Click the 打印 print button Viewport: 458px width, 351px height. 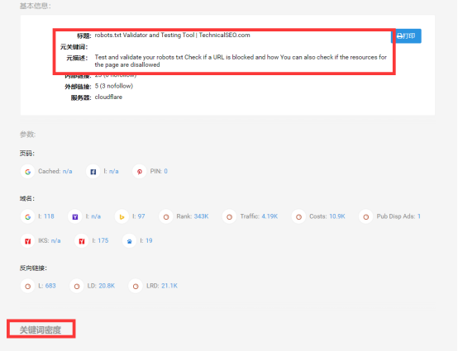407,36
